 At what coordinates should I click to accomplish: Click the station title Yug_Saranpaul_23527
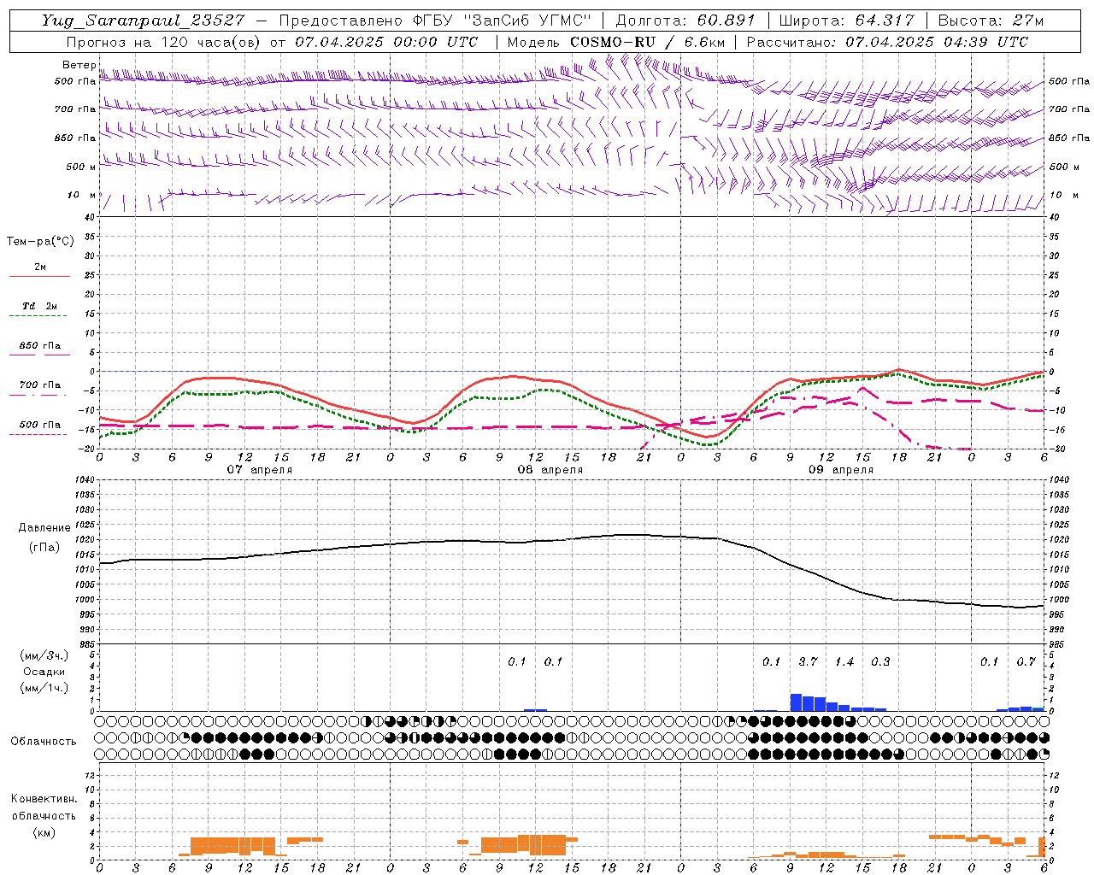pos(142,21)
